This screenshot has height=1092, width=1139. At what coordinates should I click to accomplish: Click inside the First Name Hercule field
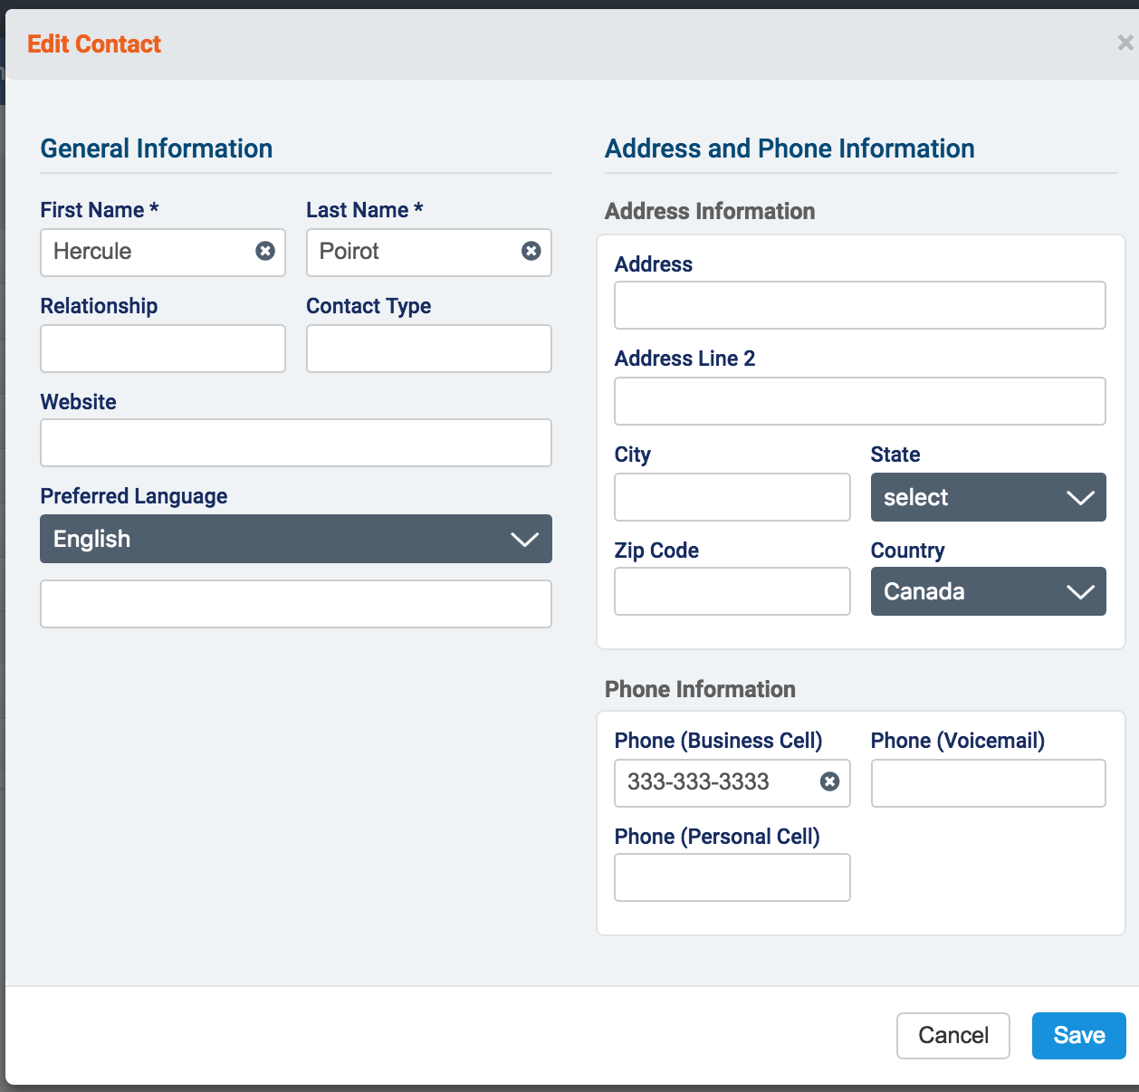point(145,252)
